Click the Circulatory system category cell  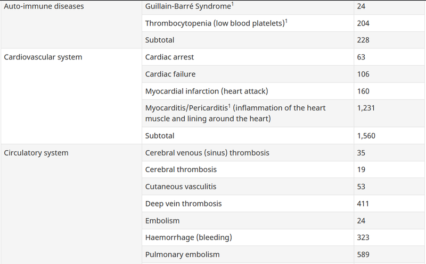[x=36, y=152]
